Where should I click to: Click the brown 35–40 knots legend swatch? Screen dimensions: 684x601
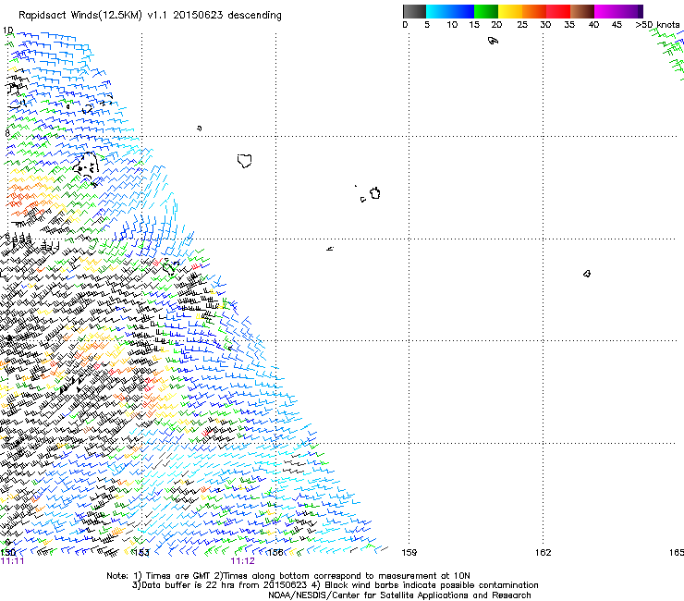[x=582, y=11]
